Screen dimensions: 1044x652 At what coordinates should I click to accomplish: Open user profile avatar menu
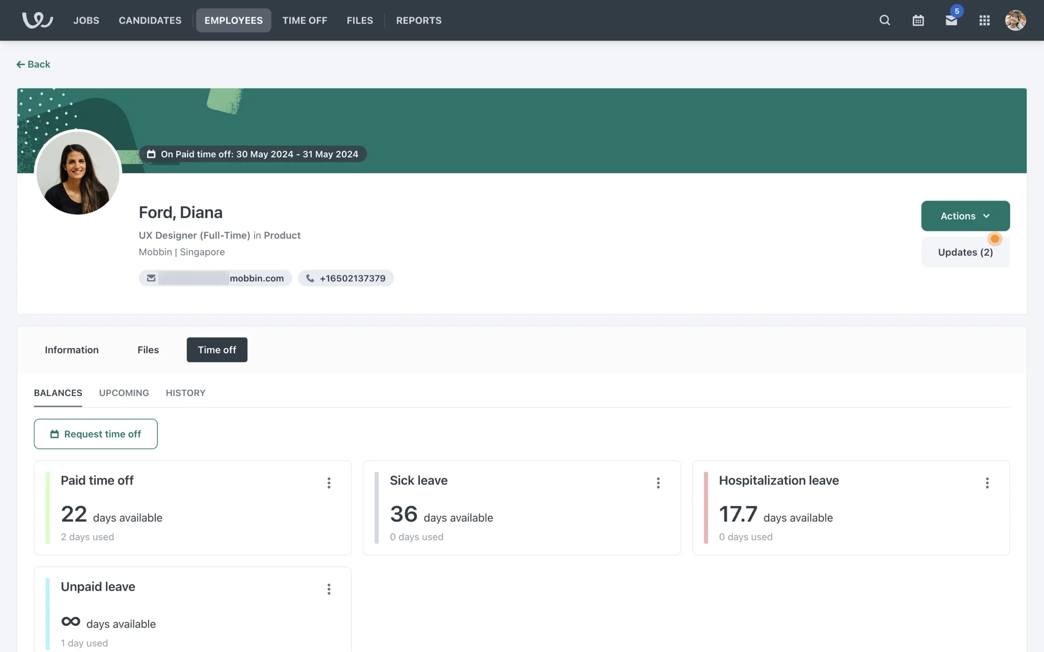pos(1015,20)
